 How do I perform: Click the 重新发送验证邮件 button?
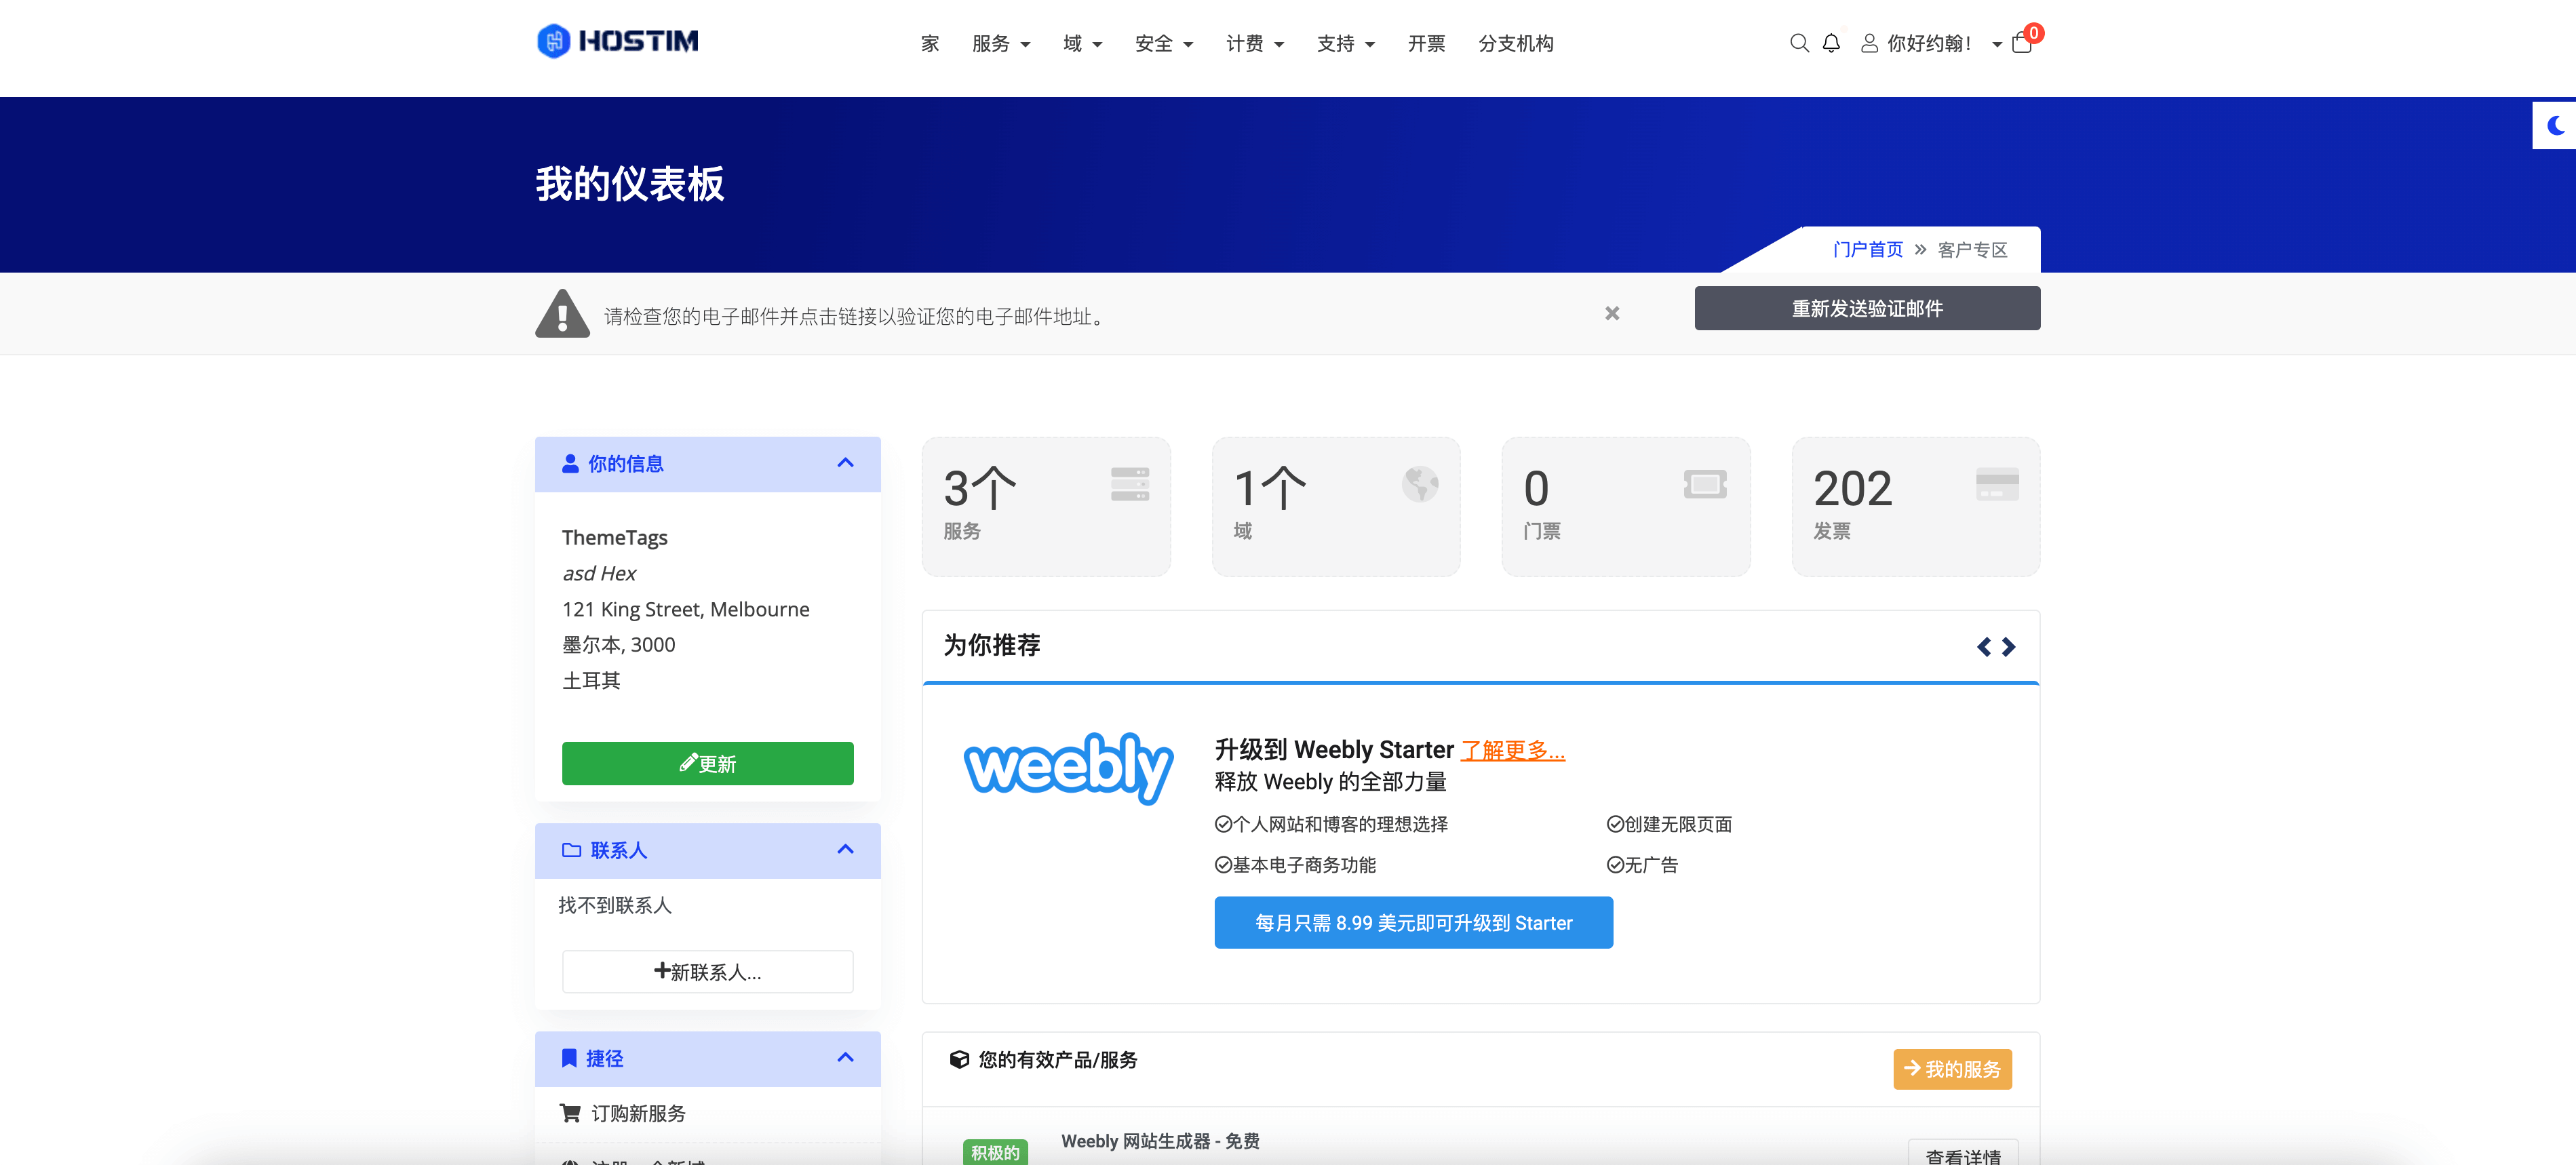coord(1866,308)
